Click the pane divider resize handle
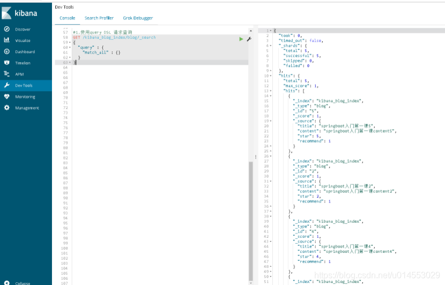The height and width of the screenshot is (285, 445). pyautogui.click(x=255, y=157)
